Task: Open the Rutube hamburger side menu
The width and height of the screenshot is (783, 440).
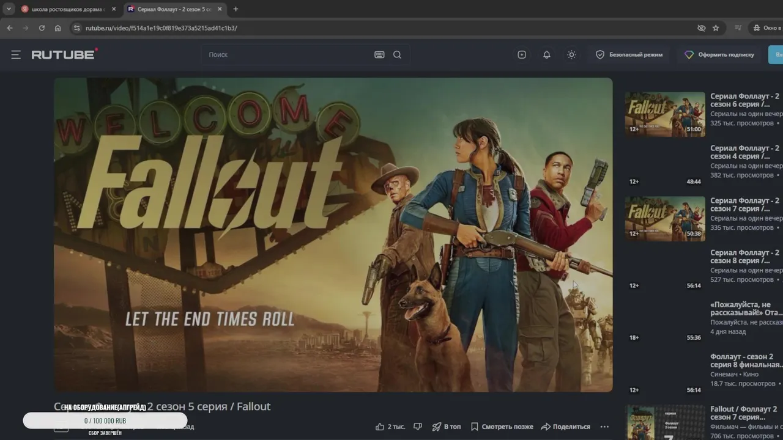Action: (16, 54)
